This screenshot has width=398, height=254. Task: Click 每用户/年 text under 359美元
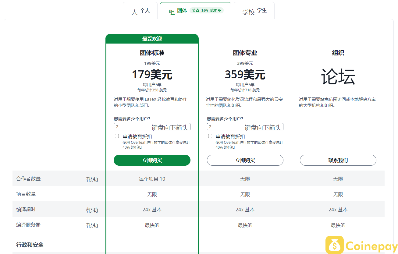[245, 85]
